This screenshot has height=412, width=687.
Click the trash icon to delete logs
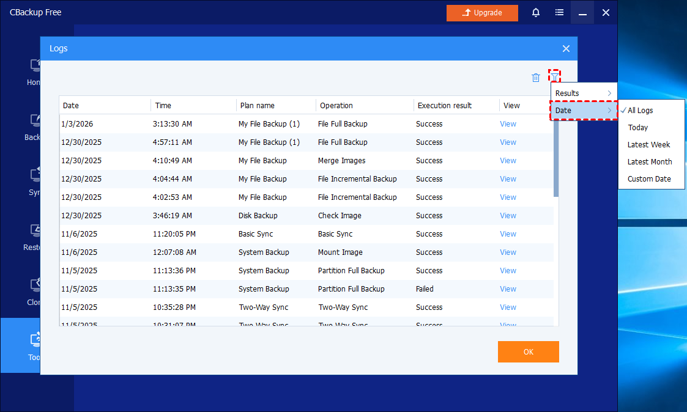(536, 78)
